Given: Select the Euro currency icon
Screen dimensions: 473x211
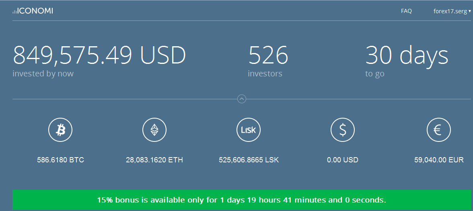Looking at the screenshot, I should click(x=438, y=130).
